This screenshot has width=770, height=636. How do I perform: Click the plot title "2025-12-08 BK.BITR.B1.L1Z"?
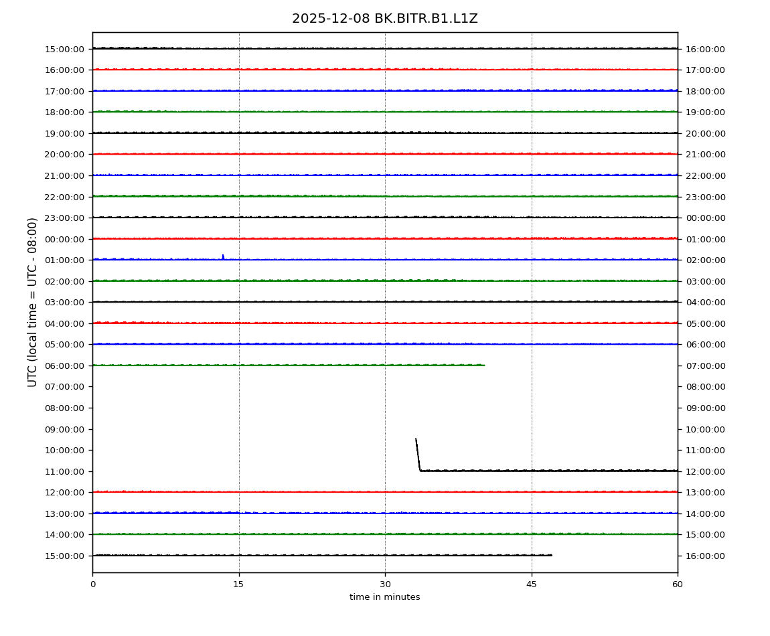point(384,19)
